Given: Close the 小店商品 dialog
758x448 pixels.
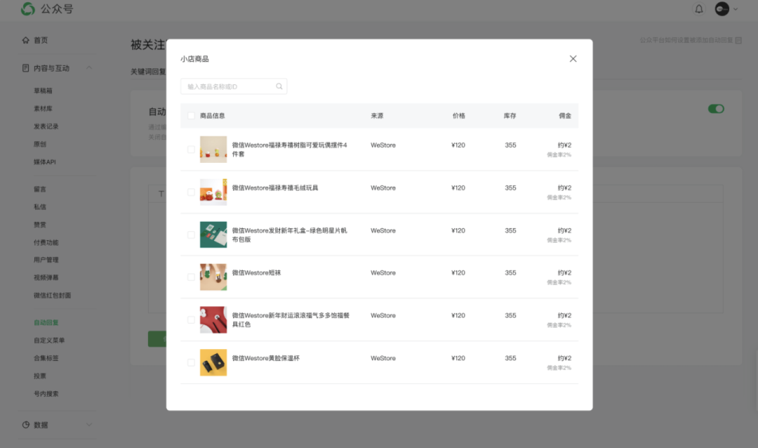Looking at the screenshot, I should click(x=573, y=58).
